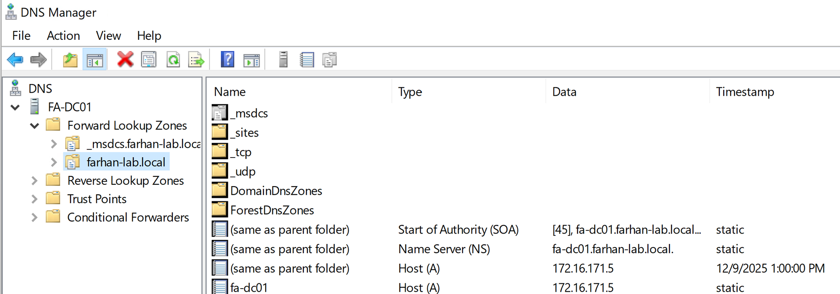Toggle the console tree pane icon

click(x=95, y=60)
